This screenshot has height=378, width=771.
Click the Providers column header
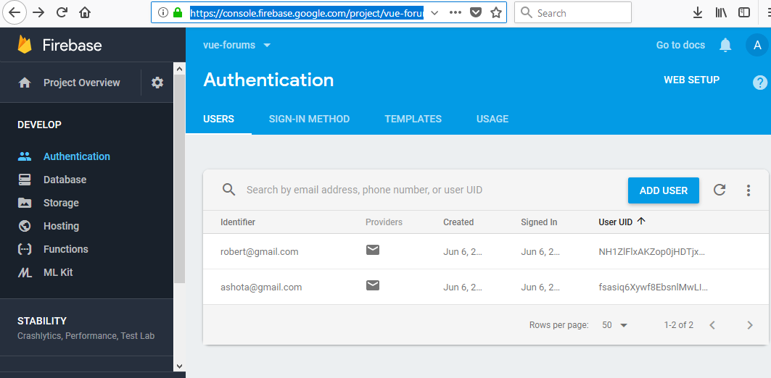coord(384,222)
